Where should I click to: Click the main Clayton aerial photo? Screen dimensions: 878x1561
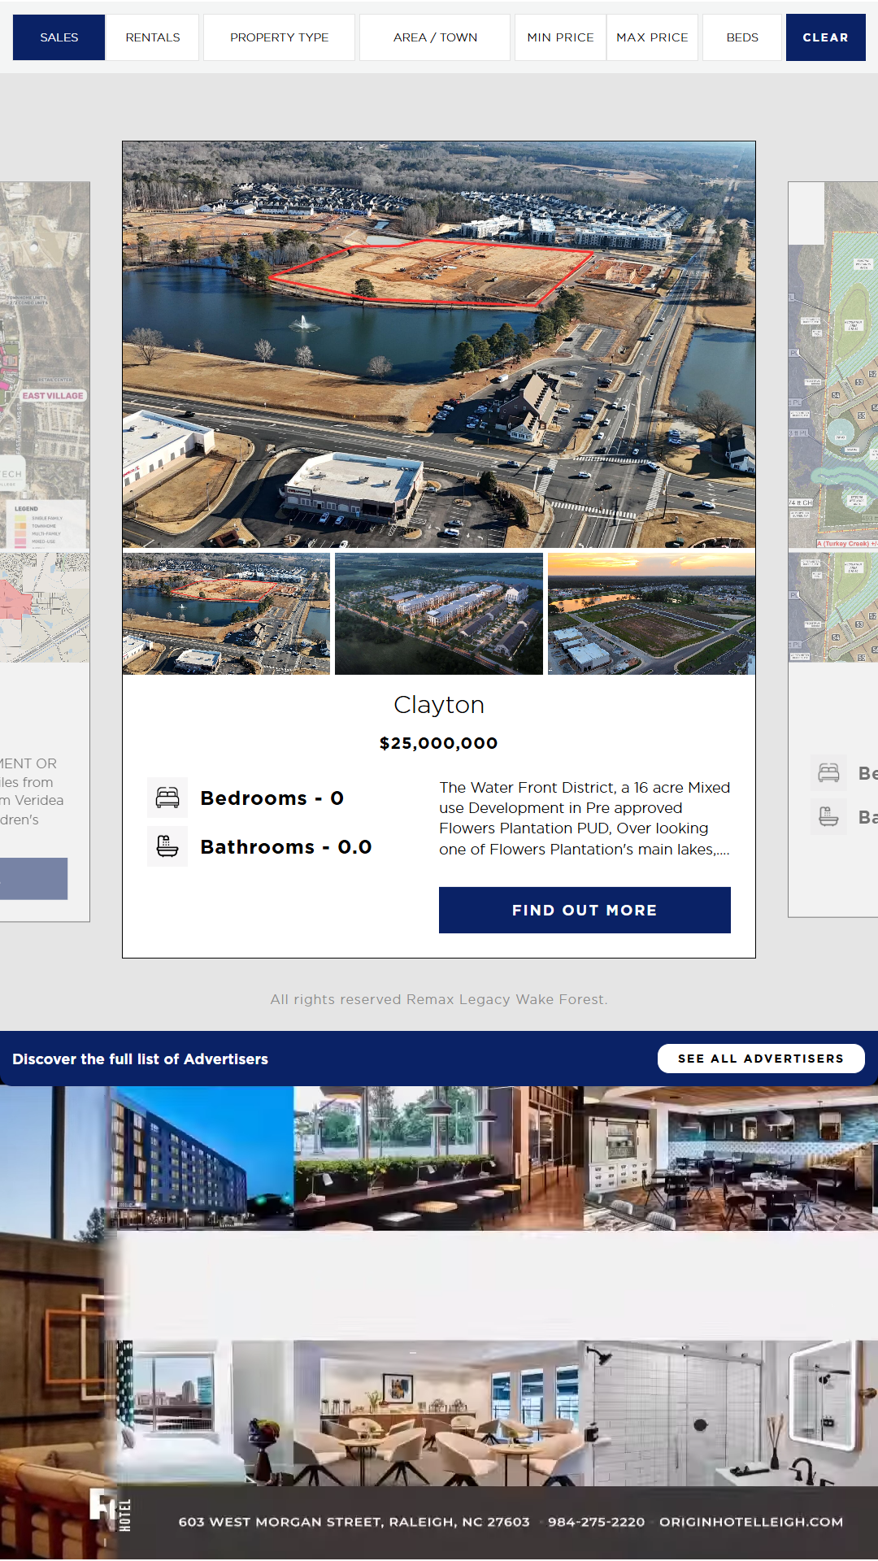pos(439,345)
